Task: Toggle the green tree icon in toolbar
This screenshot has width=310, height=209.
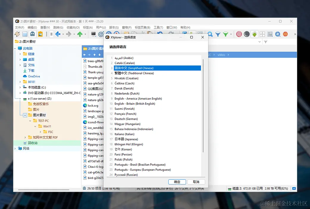Action: coord(255,34)
